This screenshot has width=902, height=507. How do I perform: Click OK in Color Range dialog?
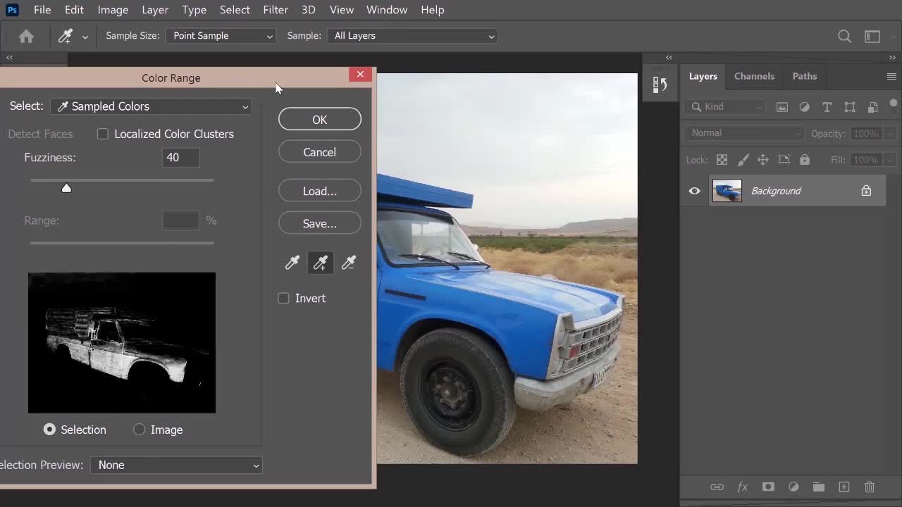click(x=319, y=120)
